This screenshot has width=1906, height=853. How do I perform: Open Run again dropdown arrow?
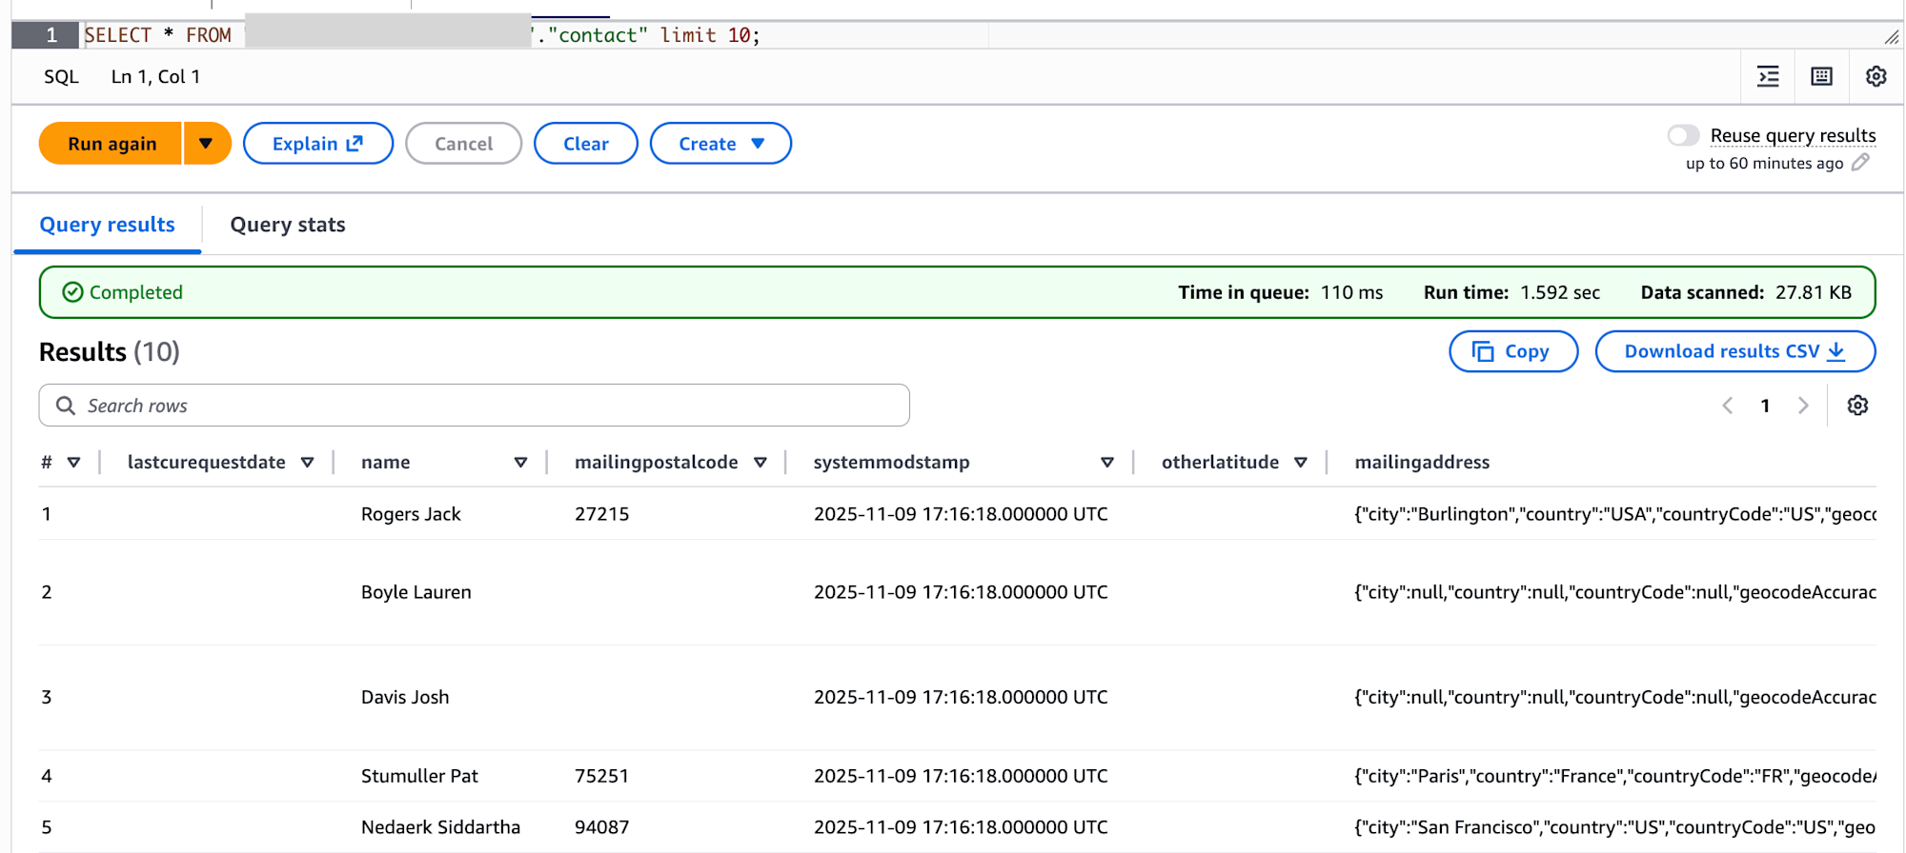click(x=206, y=144)
